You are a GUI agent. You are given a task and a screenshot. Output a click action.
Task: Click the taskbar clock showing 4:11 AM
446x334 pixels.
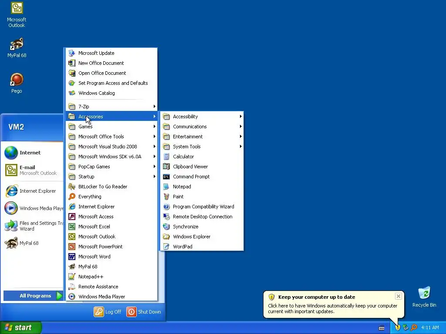click(x=430, y=328)
